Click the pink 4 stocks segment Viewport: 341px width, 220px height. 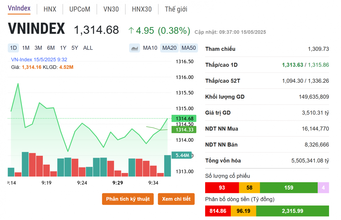[323, 188]
